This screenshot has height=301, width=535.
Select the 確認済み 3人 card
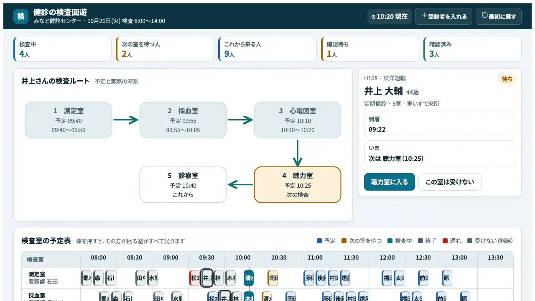tap(472, 49)
